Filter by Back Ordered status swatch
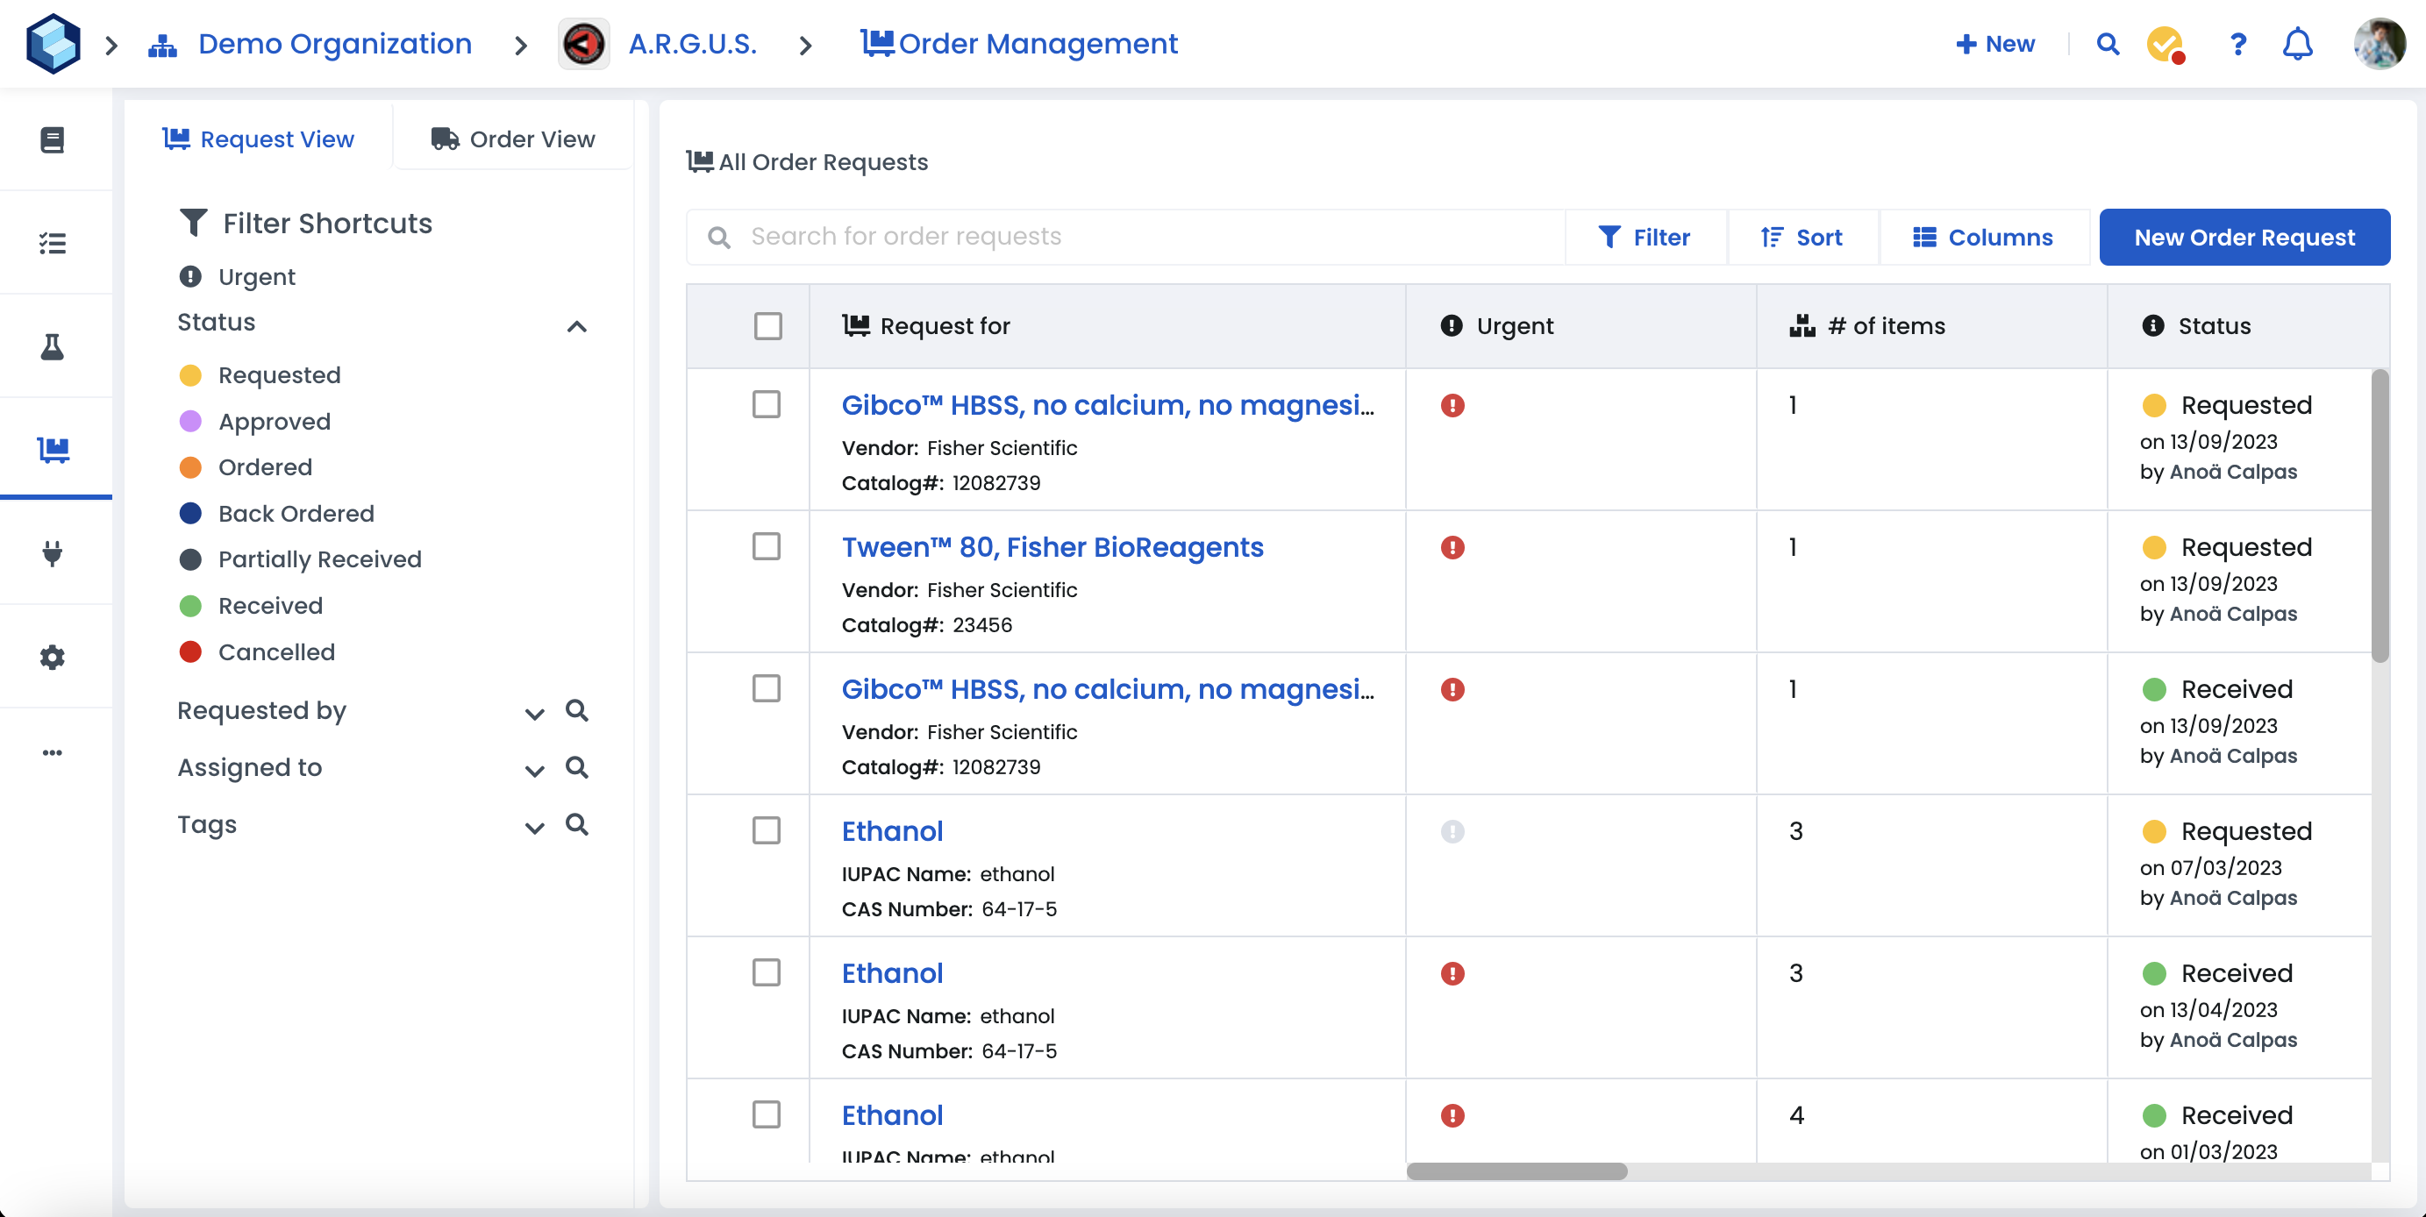The width and height of the screenshot is (2426, 1217). click(190, 513)
